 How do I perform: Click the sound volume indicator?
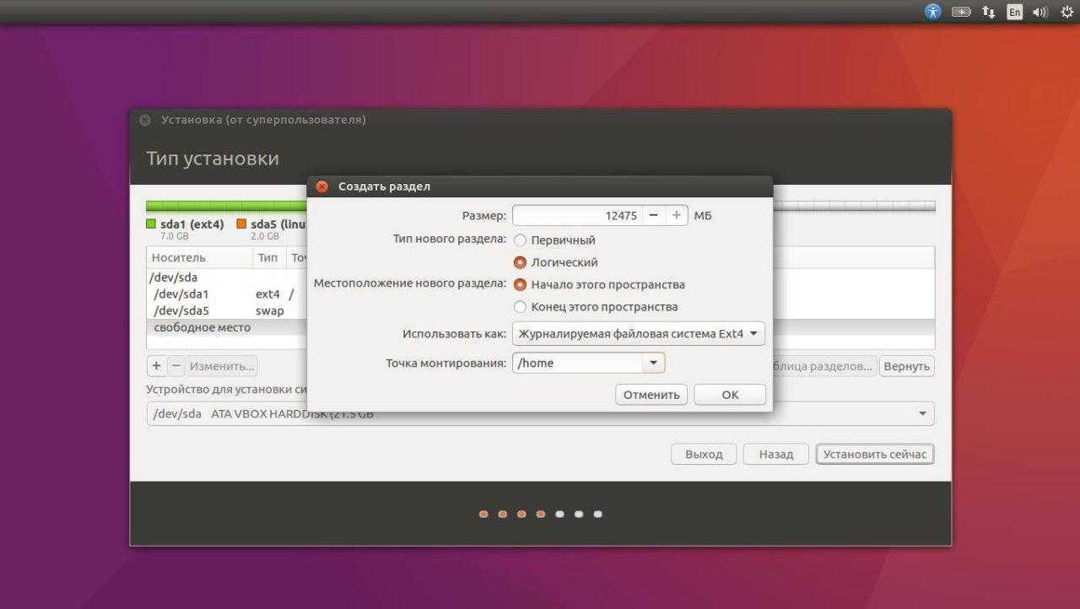[x=1039, y=12]
